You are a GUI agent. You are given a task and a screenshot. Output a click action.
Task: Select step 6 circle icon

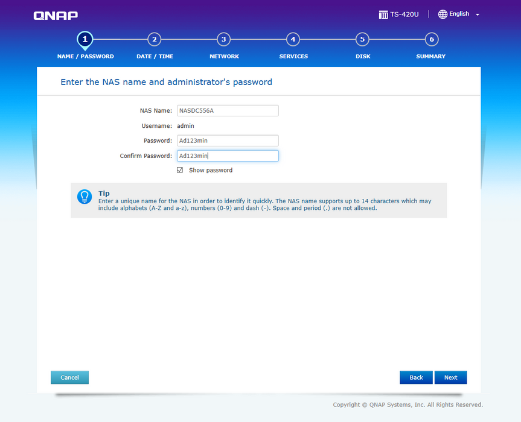tap(431, 39)
